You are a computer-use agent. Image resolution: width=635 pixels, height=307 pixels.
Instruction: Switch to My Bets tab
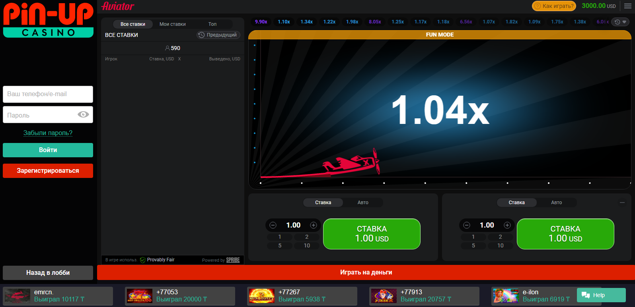coord(173,24)
